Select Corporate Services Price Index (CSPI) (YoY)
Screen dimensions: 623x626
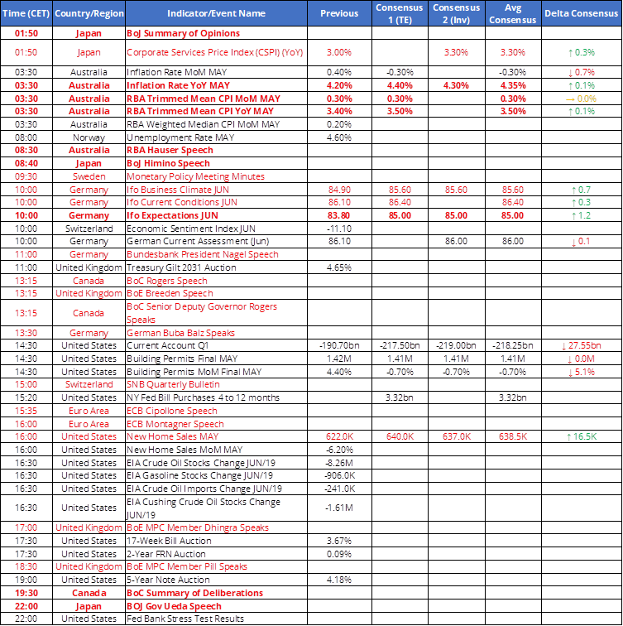(x=216, y=52)
